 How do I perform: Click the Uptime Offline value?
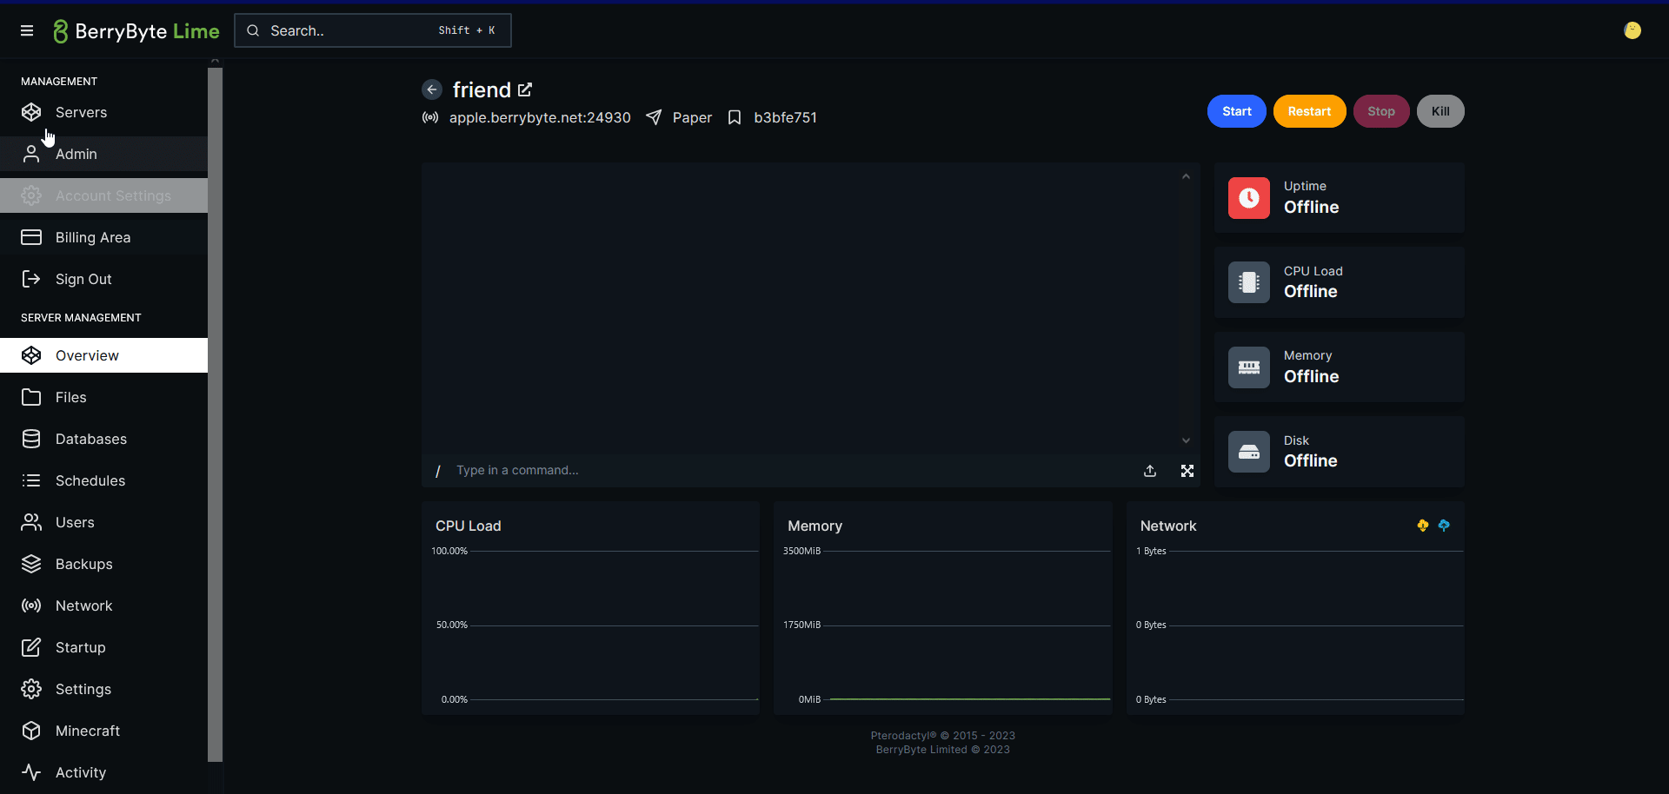[x=1312, y=207]
